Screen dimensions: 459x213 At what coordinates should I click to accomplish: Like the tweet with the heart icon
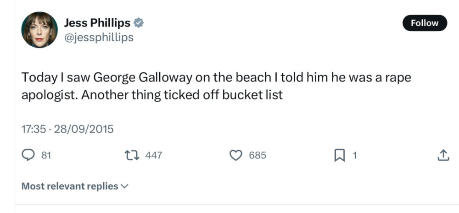click(x=236, y=156)
